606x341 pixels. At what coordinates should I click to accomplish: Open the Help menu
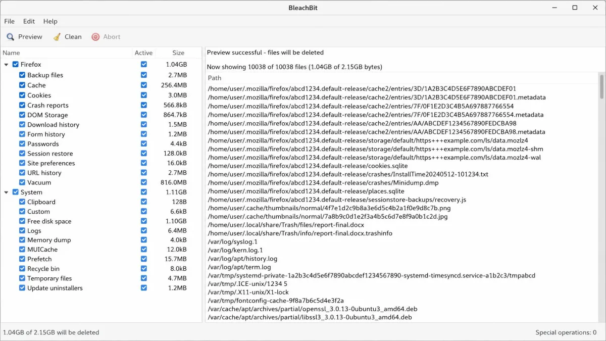click(x=50, y=21)
